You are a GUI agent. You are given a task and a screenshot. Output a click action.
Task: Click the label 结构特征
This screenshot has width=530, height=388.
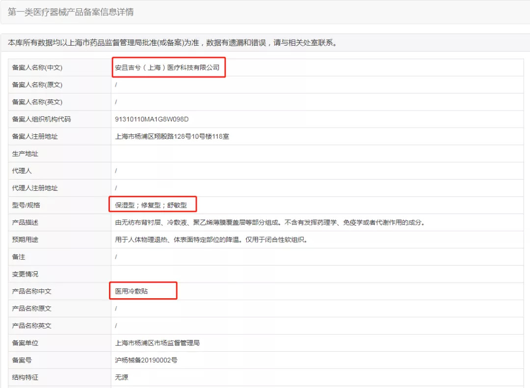25,378
